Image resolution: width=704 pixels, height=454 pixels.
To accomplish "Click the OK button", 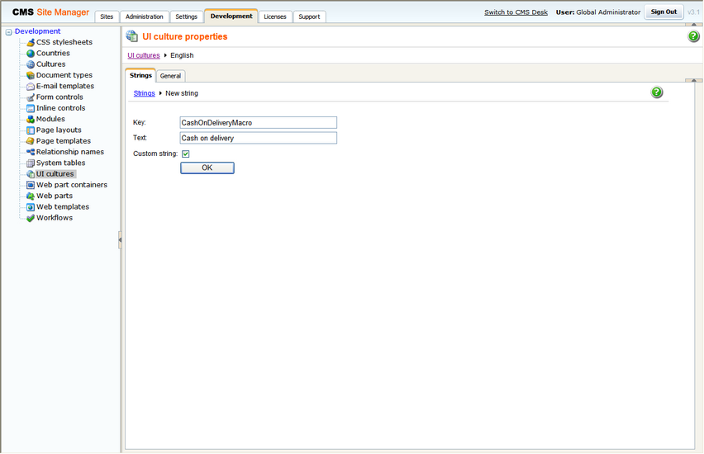I will pos(207,168).
